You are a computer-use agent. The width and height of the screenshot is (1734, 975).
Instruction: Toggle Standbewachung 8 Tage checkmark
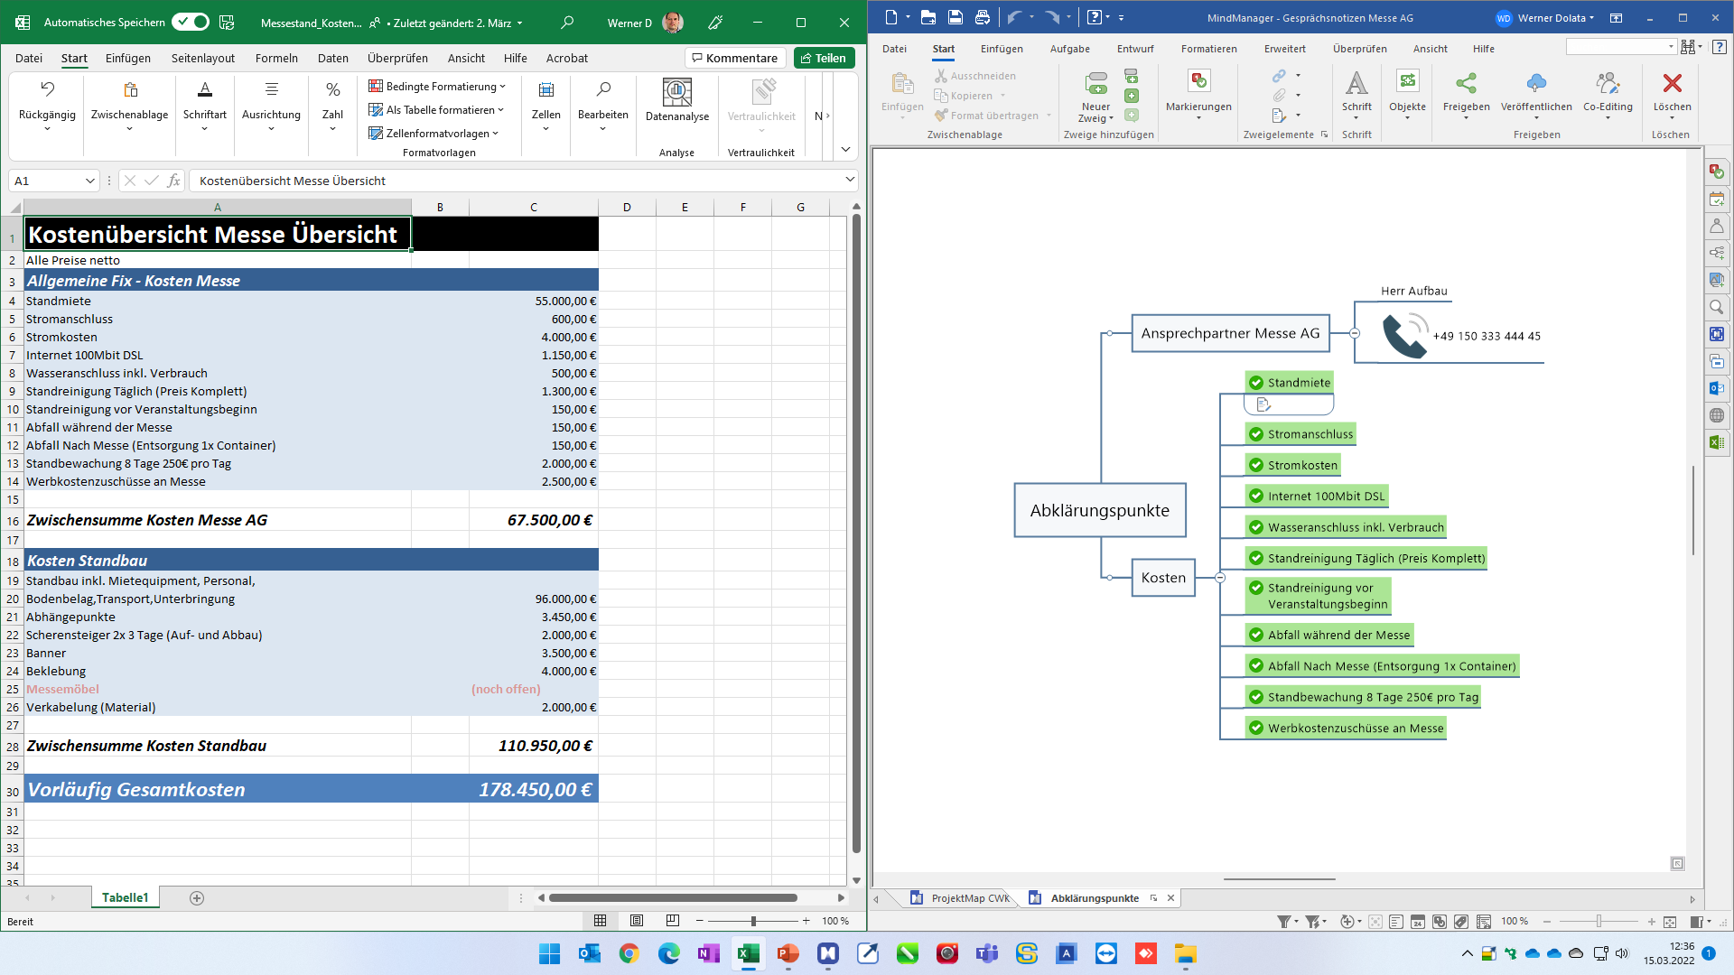(1255, 697)
